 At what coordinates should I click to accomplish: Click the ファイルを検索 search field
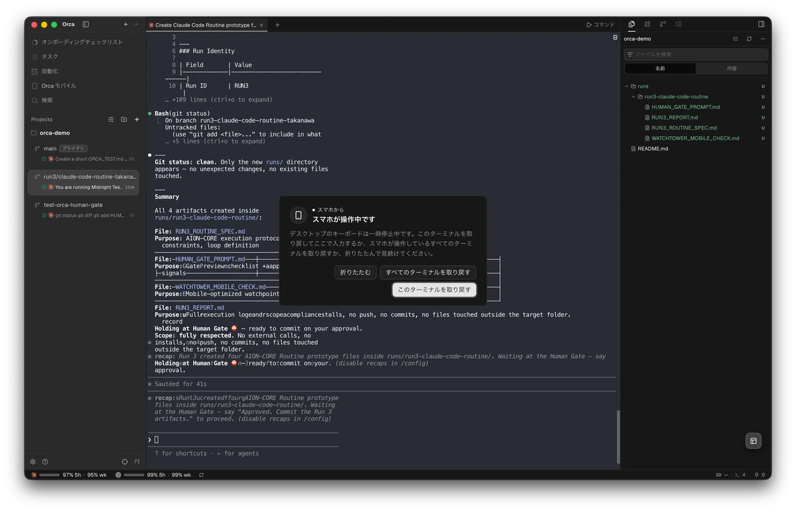696,54
